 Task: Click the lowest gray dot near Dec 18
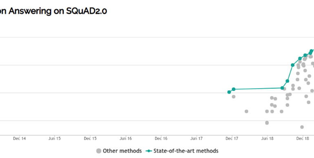click(302, 127)
